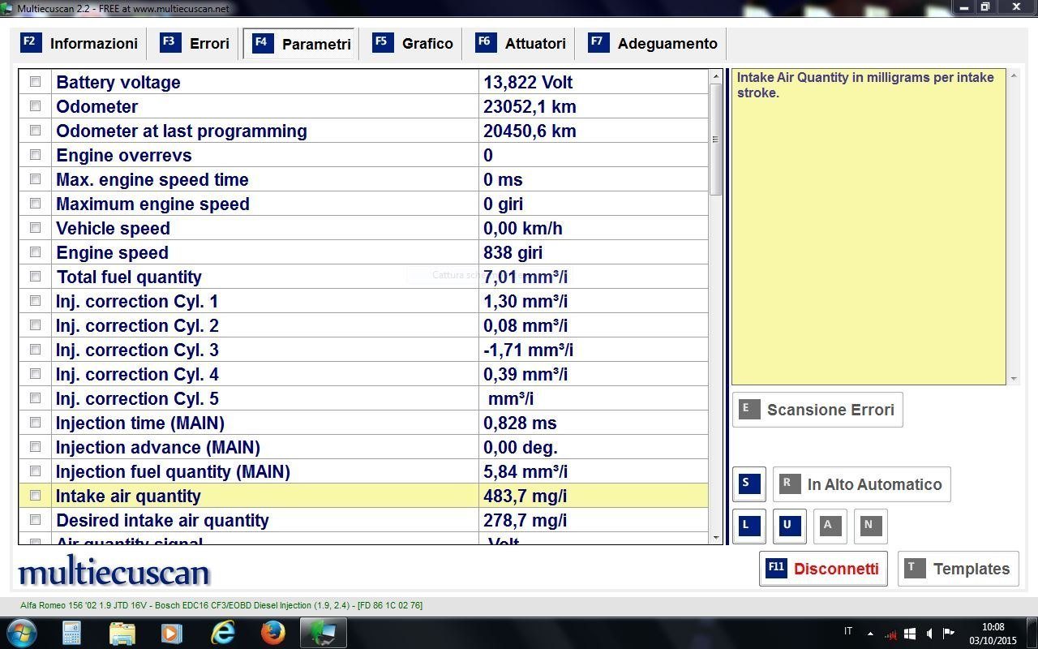Check the Inj. correction Cyl. 2 box
Image resolution: width=1038 pixels, height=649 pixels.
coord(35,325)
